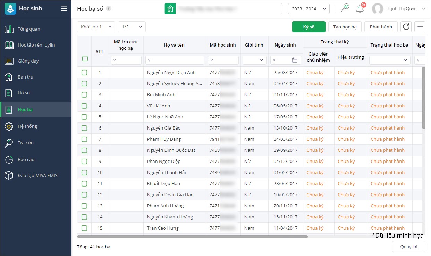431x256 pixels.
Task: Click the refresh icon beside Phát hành
Action: point(406,27)
